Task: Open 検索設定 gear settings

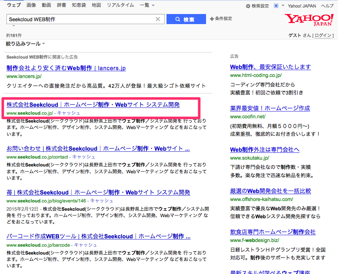Action: point(257,6)
